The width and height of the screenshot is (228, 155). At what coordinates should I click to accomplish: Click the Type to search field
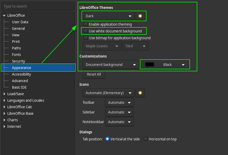point(38,6)
